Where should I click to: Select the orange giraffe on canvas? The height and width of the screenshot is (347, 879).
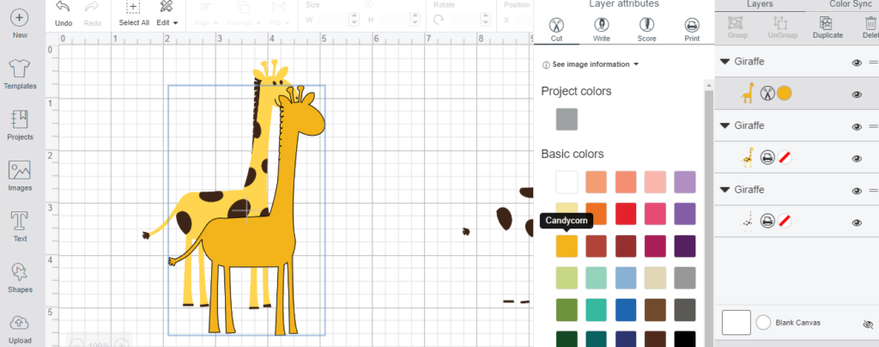click(252, 241)
